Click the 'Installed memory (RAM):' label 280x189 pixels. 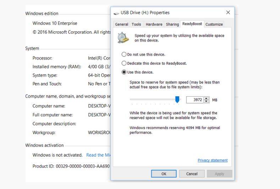57,67
